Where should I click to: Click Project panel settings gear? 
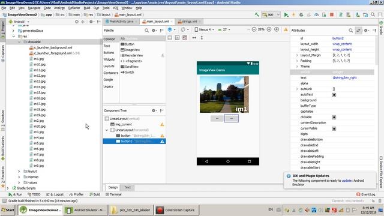91,22
